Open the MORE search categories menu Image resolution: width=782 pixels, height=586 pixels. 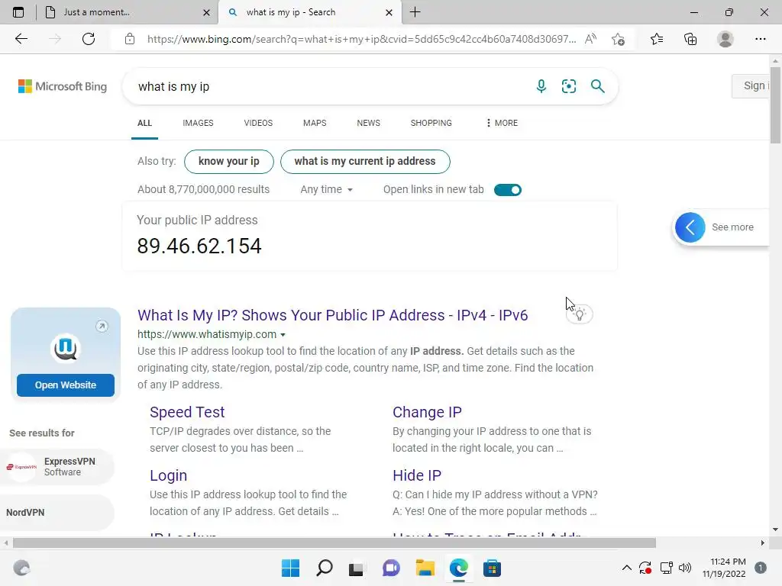coord(502,123)
